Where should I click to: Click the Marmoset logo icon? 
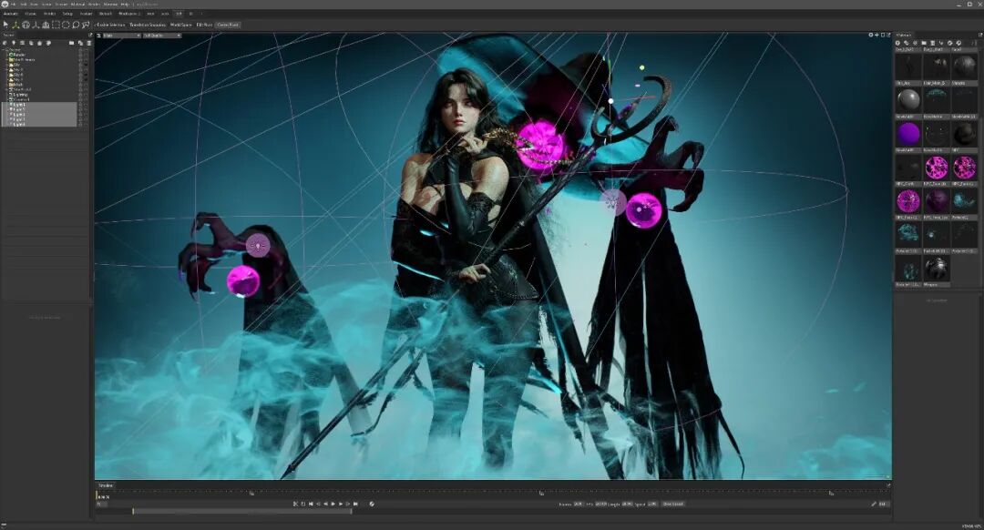(5, 5)
